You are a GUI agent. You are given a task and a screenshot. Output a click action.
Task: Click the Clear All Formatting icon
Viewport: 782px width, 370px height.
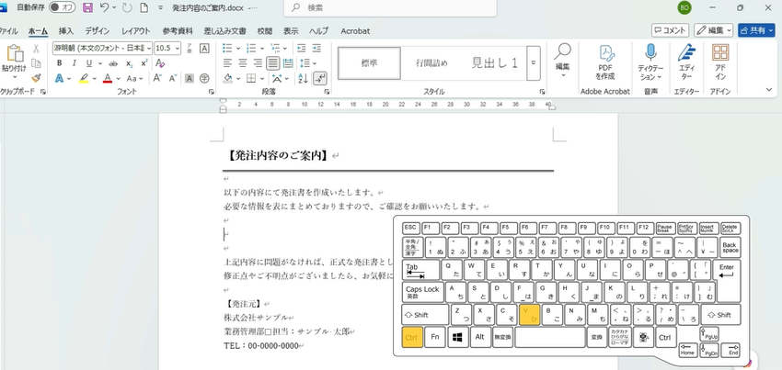[x=159, y=63]
